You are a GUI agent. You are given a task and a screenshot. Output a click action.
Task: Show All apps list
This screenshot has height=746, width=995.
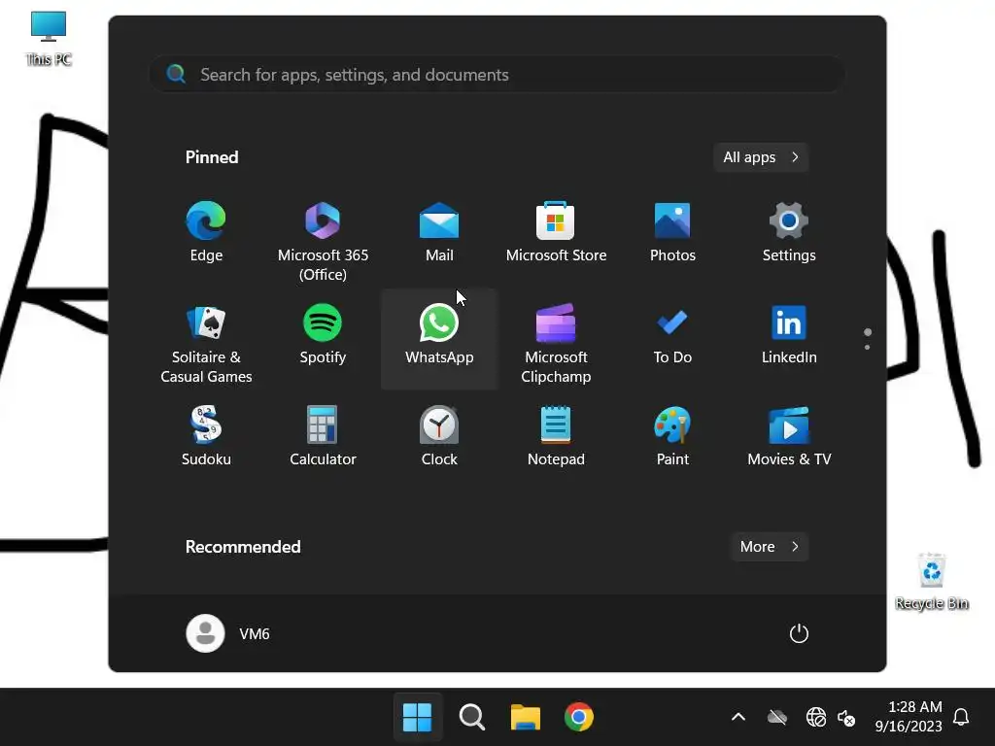760,157
